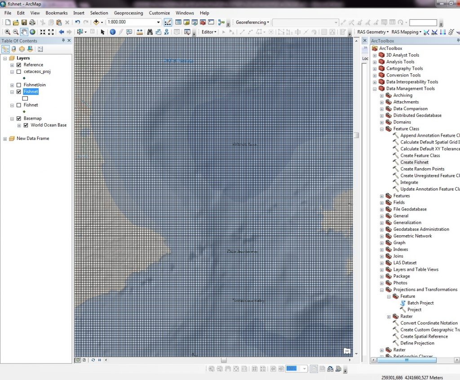This screenshot has height=380, width=460.
Task: Expand the FishnetJoin layer
Action: click(12, 85)
